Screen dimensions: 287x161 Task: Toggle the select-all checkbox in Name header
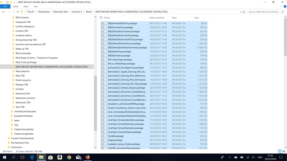pyautogui.click(x=101, y=18)
